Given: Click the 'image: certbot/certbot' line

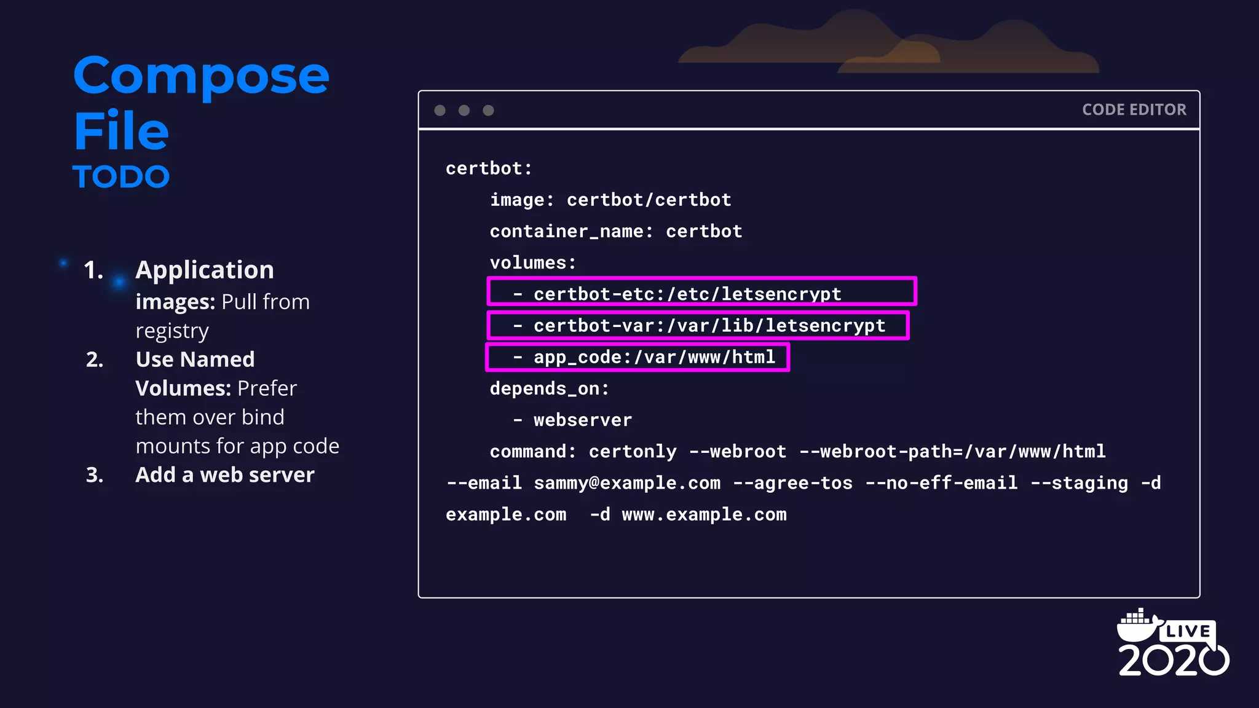Looking at the screenshot, I should pos(610,200).
